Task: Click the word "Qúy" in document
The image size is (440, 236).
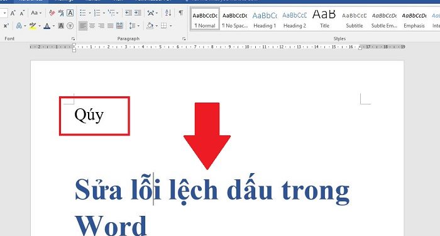Action: pos(89,115)
